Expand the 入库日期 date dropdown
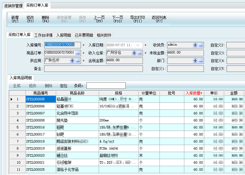 click(x=137, y=45)
